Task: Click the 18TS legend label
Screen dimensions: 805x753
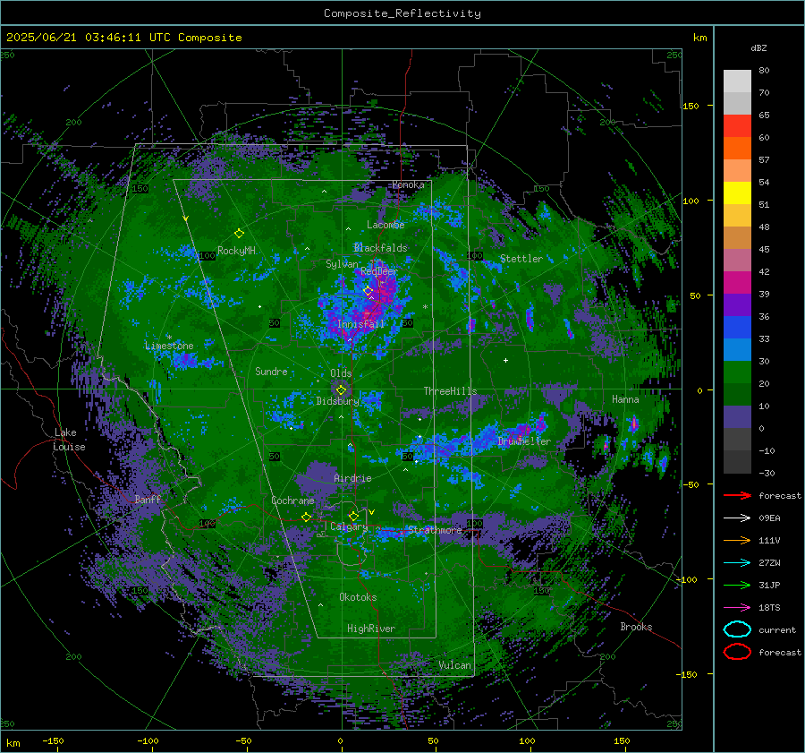Action: pyautogui.click(x=769, y=608)
